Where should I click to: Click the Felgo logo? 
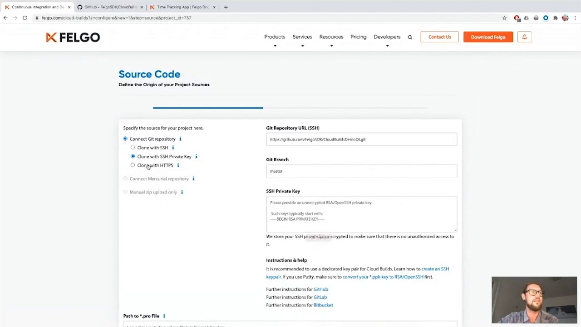click(x=73, y=37)
